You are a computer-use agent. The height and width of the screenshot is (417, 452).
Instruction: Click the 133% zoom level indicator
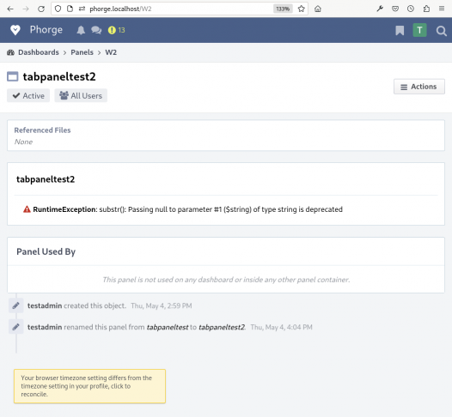(283, 9)
